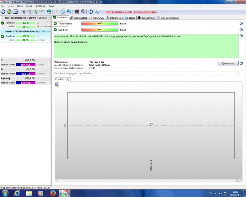Open the Lemez menu

coord(11,6)
